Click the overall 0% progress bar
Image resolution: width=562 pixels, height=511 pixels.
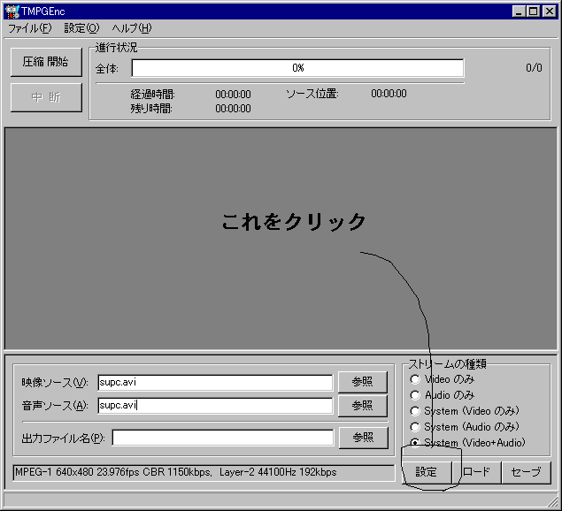(297, 68)
